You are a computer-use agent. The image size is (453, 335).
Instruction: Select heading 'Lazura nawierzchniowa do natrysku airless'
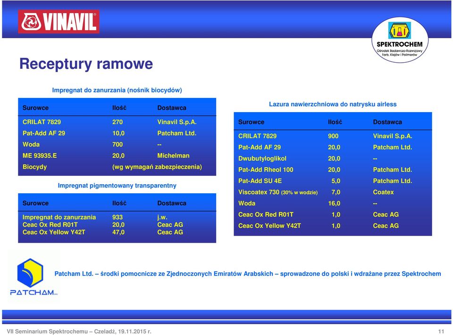coord(333,104)
